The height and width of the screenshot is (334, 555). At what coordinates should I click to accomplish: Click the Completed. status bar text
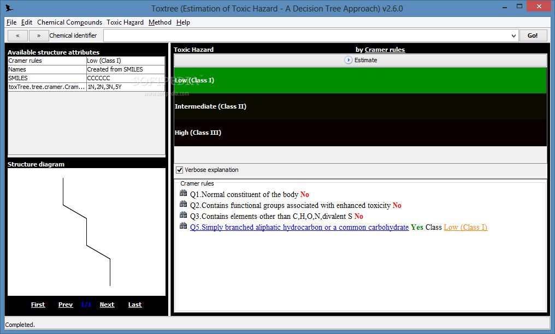click(x=20, y=325)
